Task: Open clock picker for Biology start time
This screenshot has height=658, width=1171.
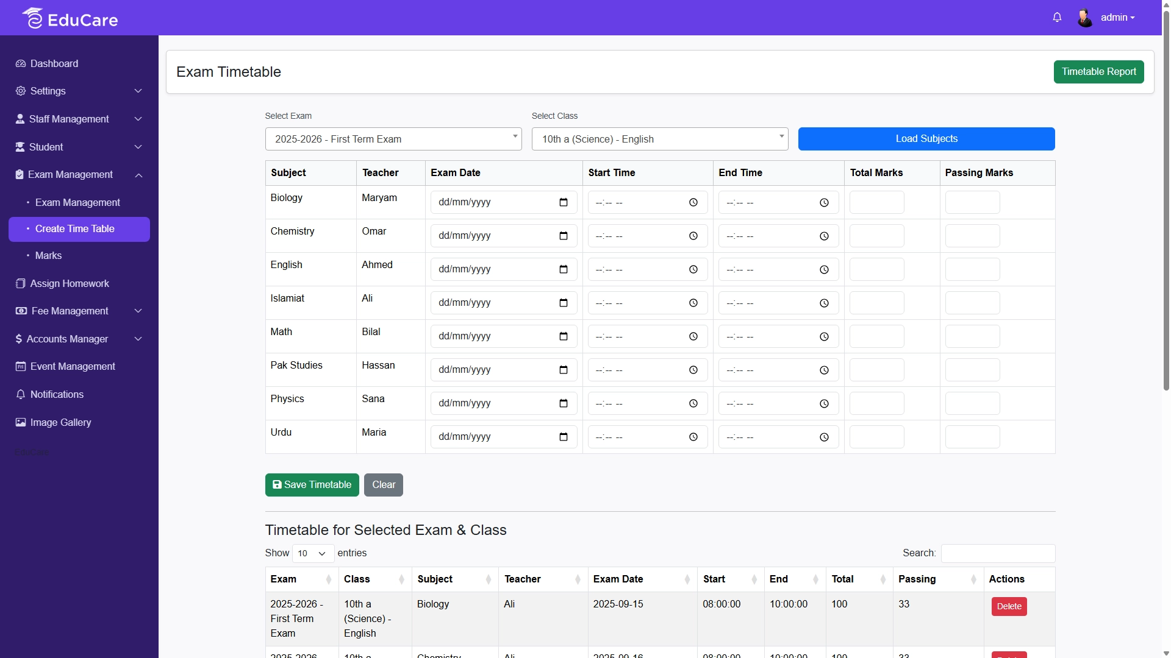Action: pyautogui.click(x=693, y=202)
